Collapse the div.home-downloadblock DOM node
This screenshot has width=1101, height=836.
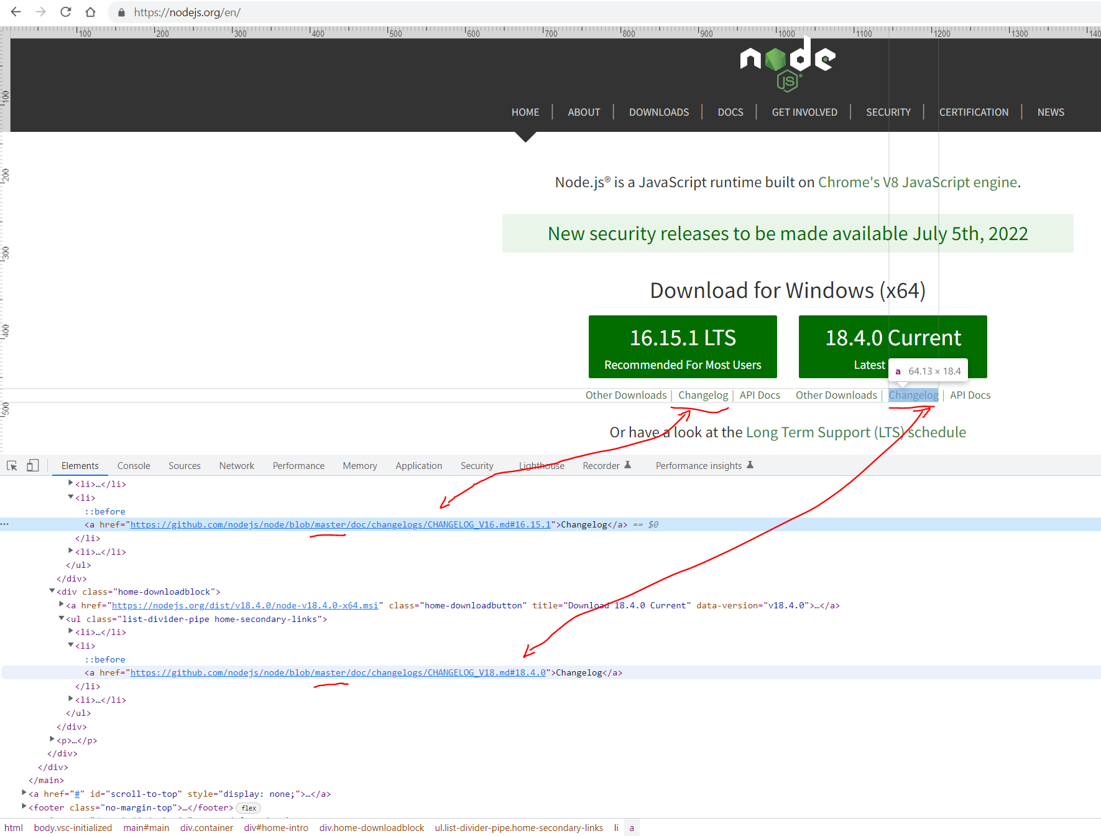click(x=52, y=591)
